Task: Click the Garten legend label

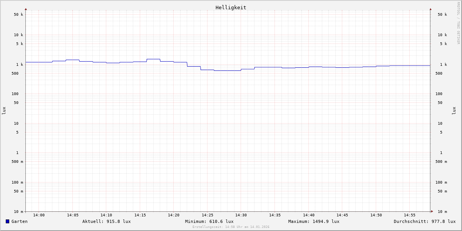Action: pyautogui.click(x=19, y=221)
